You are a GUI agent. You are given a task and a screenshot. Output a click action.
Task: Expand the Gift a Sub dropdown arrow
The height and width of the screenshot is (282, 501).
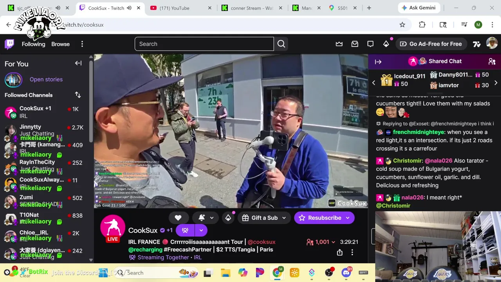(284, 218)
